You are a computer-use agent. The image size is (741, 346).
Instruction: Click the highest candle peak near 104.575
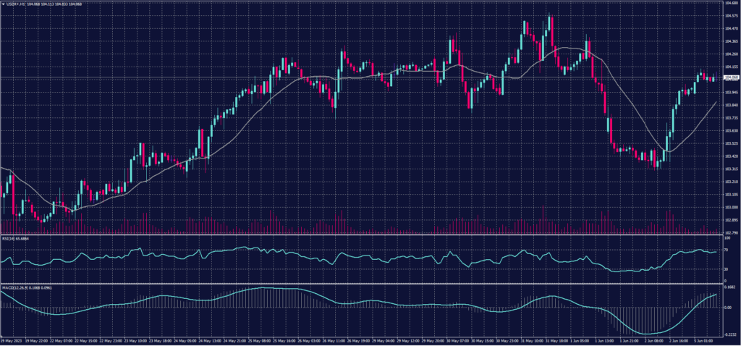[551, 16]
